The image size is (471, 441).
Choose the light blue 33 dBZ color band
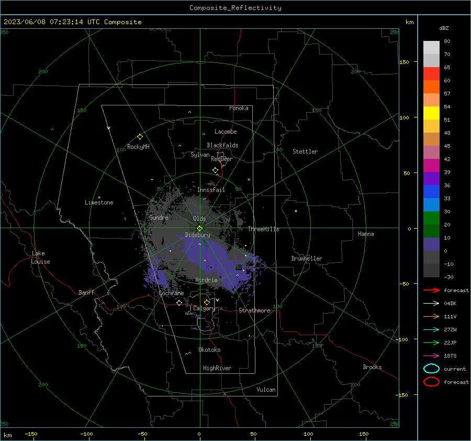[x=431, y=205]
